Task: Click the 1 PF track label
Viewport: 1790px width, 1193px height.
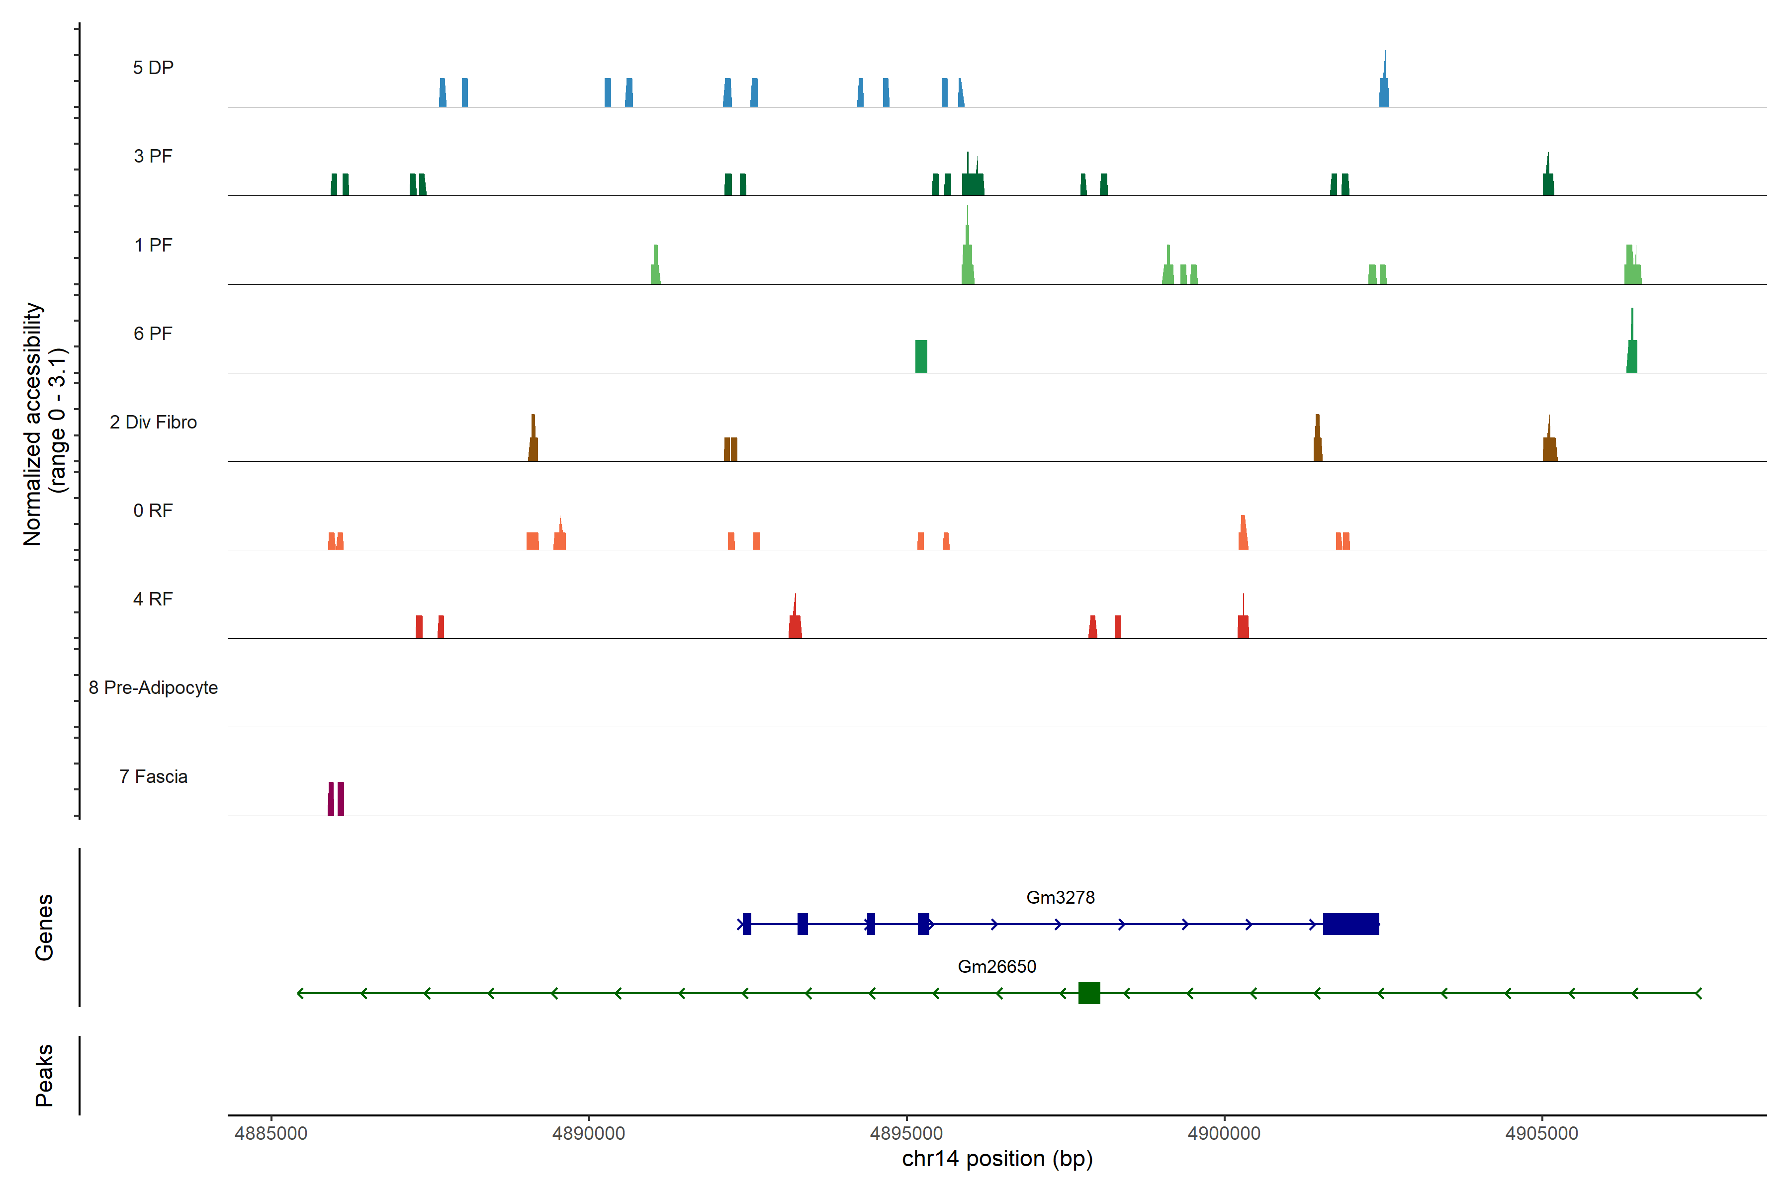Action: [x=153, y=245]
